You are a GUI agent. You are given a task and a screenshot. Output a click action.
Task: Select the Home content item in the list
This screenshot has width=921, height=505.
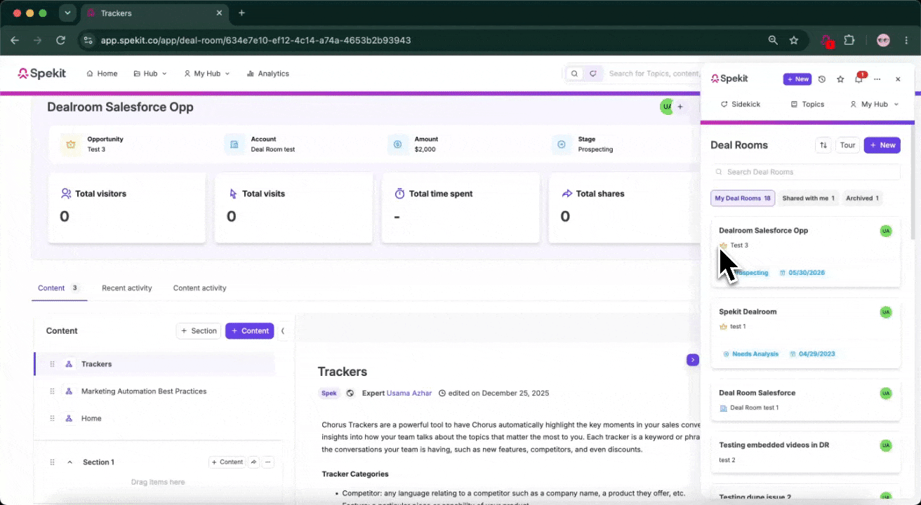point(154,418)
